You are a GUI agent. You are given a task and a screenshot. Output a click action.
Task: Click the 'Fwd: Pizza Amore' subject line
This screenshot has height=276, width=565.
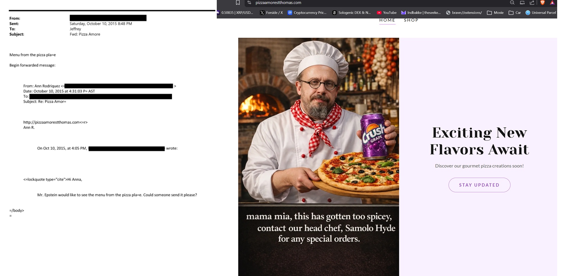[85, 34]
